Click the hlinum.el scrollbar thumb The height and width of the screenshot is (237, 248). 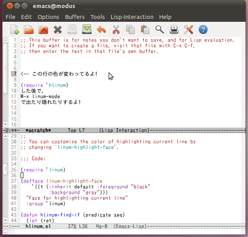tap(5, 169)
